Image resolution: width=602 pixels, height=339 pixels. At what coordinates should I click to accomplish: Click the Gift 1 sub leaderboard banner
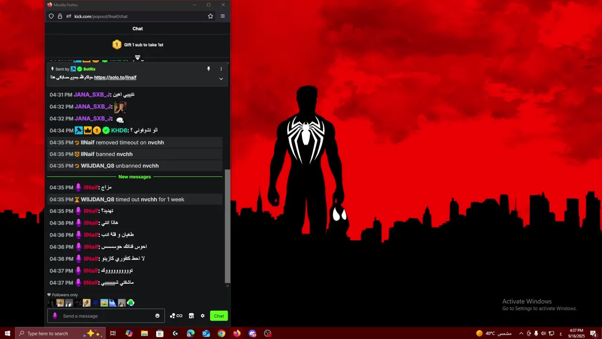pos(137,45)
